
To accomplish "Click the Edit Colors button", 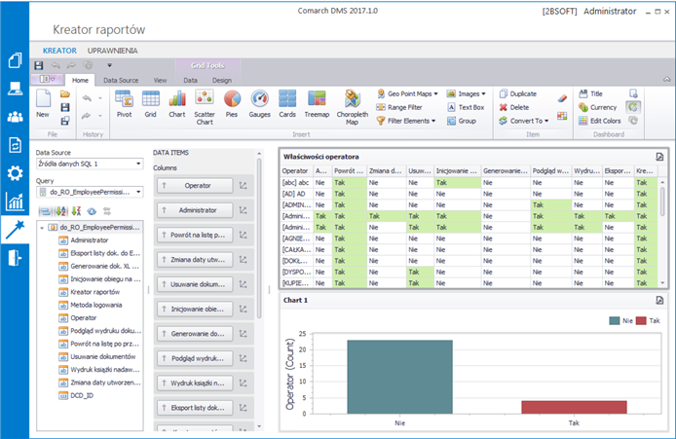I will pos(600,121).
